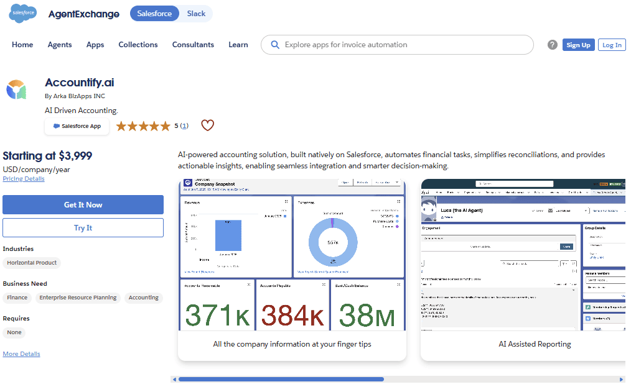
Task: Click the Log In button
Action: [x=612, y=45]
